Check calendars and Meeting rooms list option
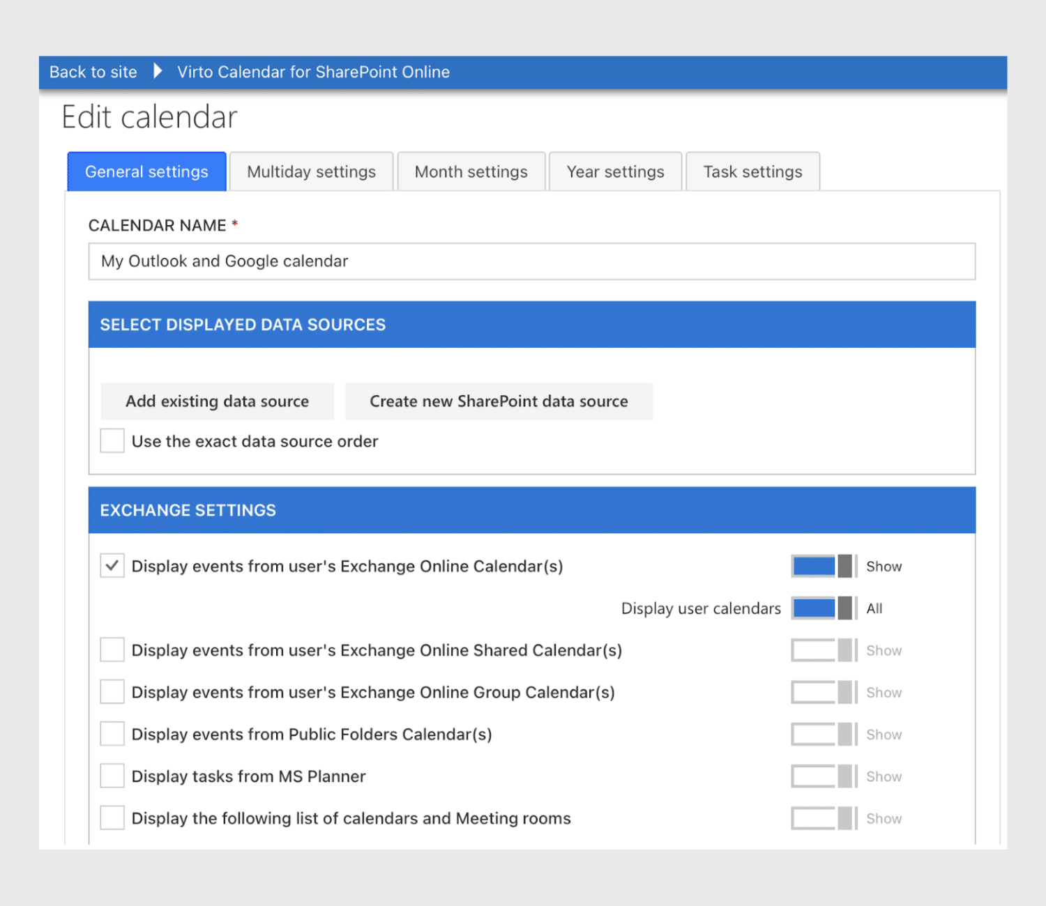This screenshot has width=1046, height=906. tap(112, 818)
